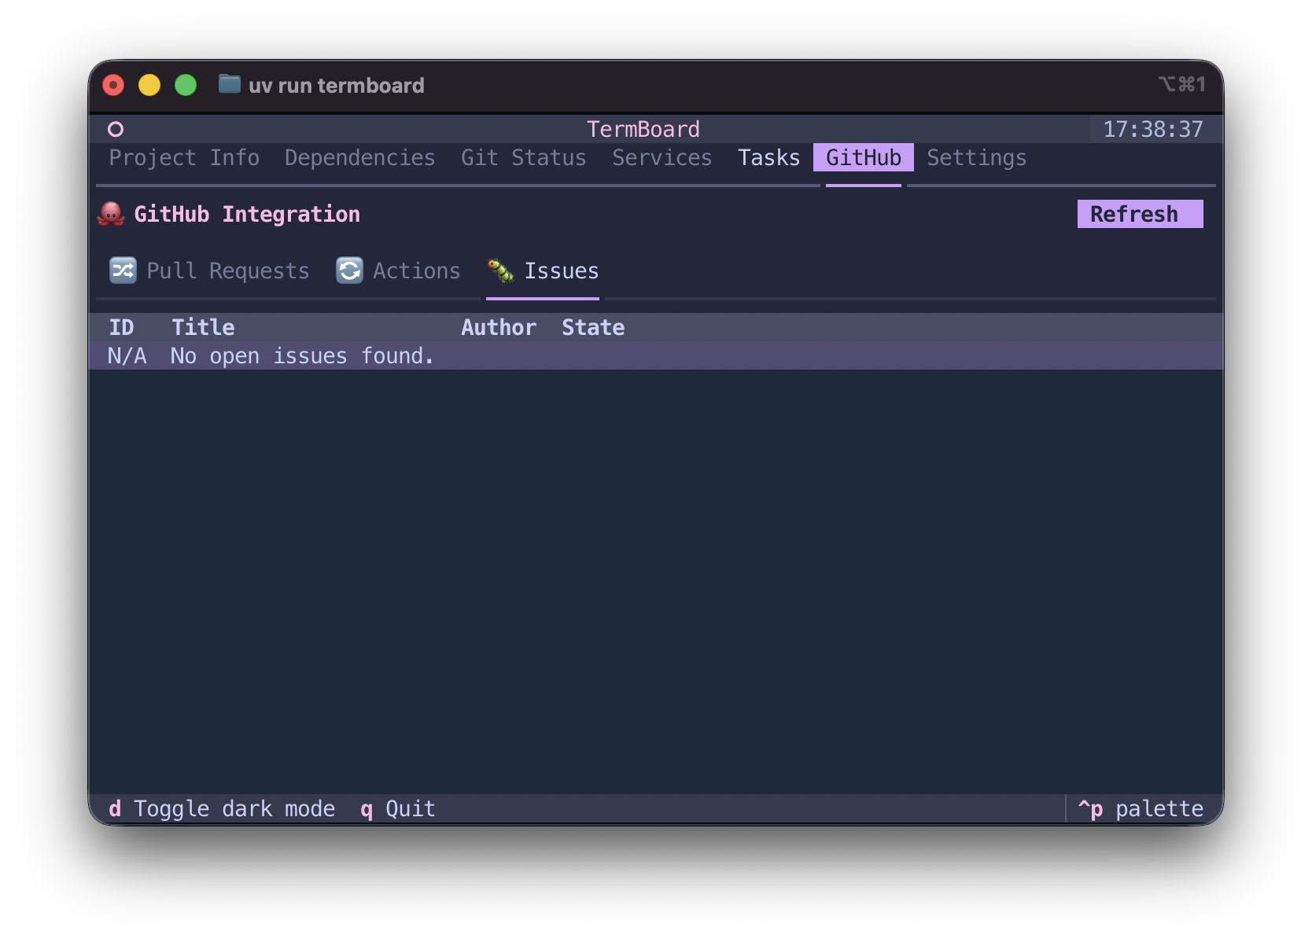Click the 17:38:37 clock in the header
Screen dimensions: 1312x942
(x=1153, y=129)
